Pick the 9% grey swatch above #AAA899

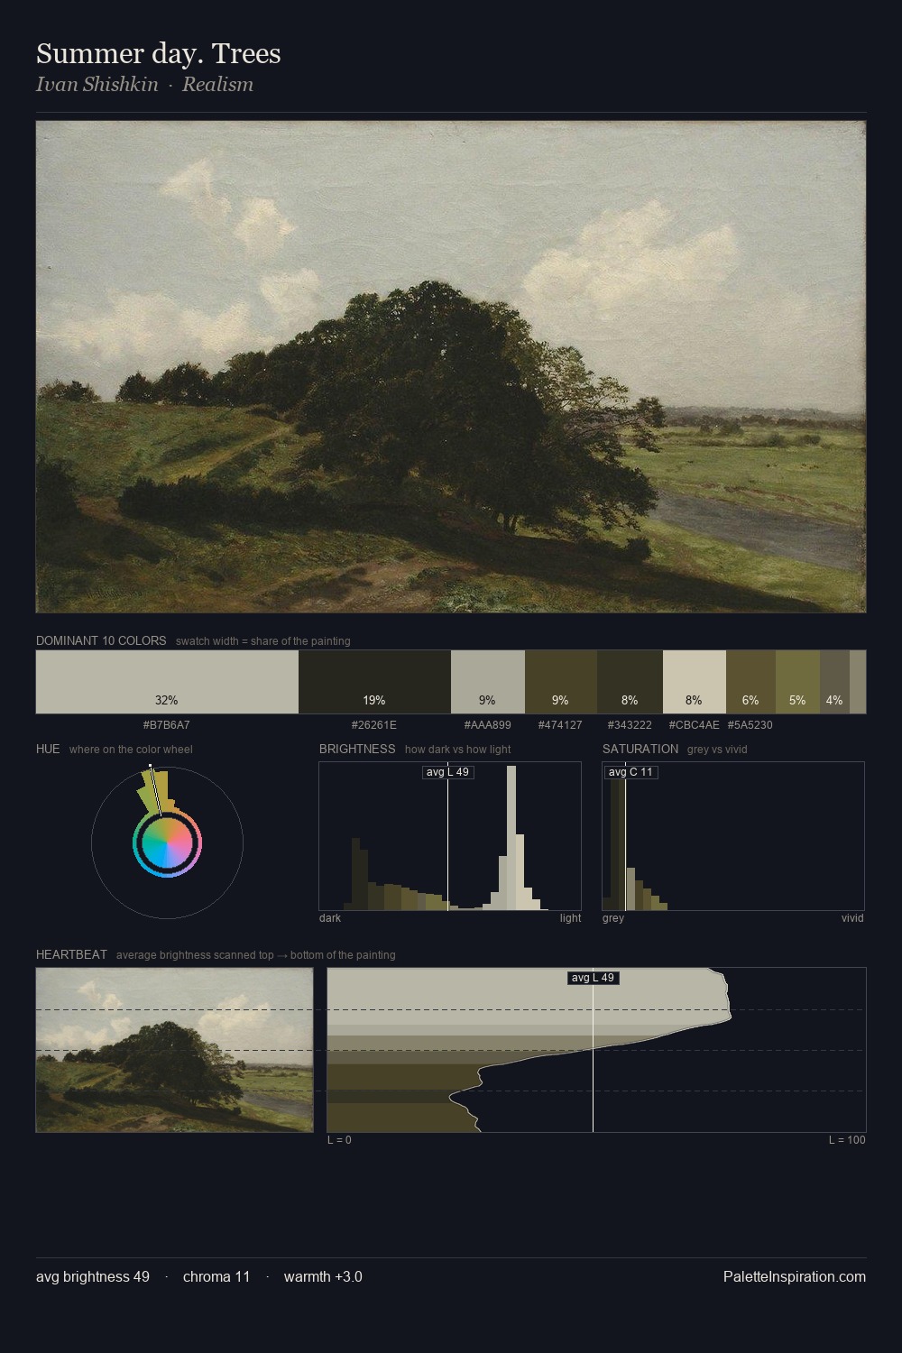click(488, 682)
